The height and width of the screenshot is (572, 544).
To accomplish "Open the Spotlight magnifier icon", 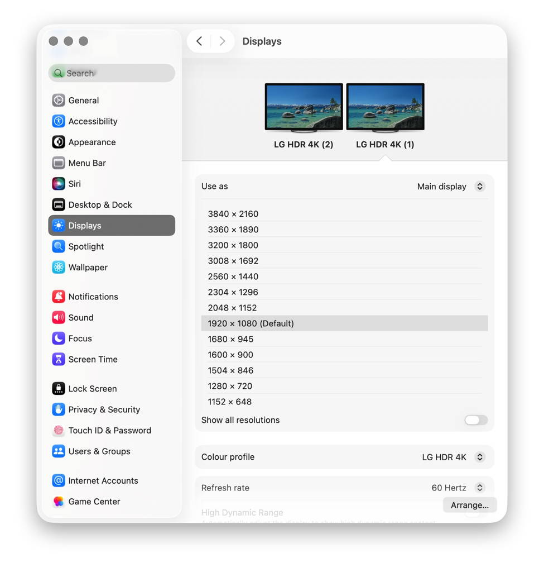I will click(x=58, y=246).
